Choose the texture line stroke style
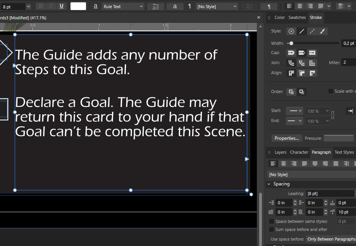 [x=323, y=31]
